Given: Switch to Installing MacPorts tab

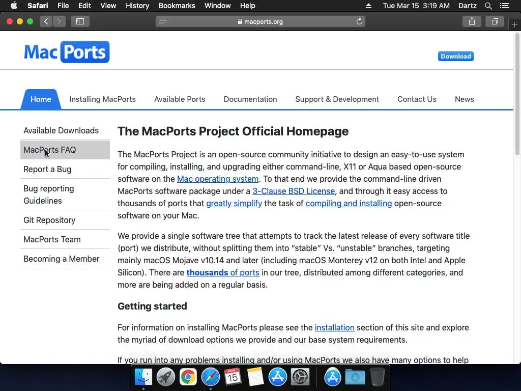Looking at the screenshot, I should [102, 99].
